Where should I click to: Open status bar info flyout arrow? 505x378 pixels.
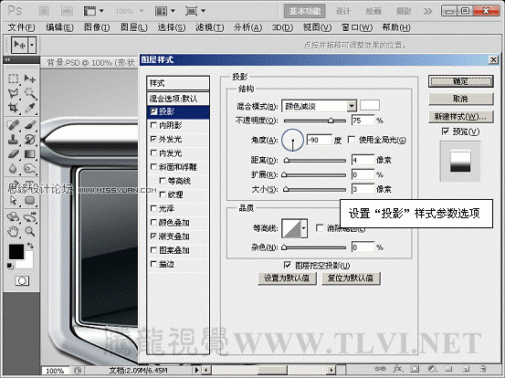pyautogui.click(x=196, y=371)
